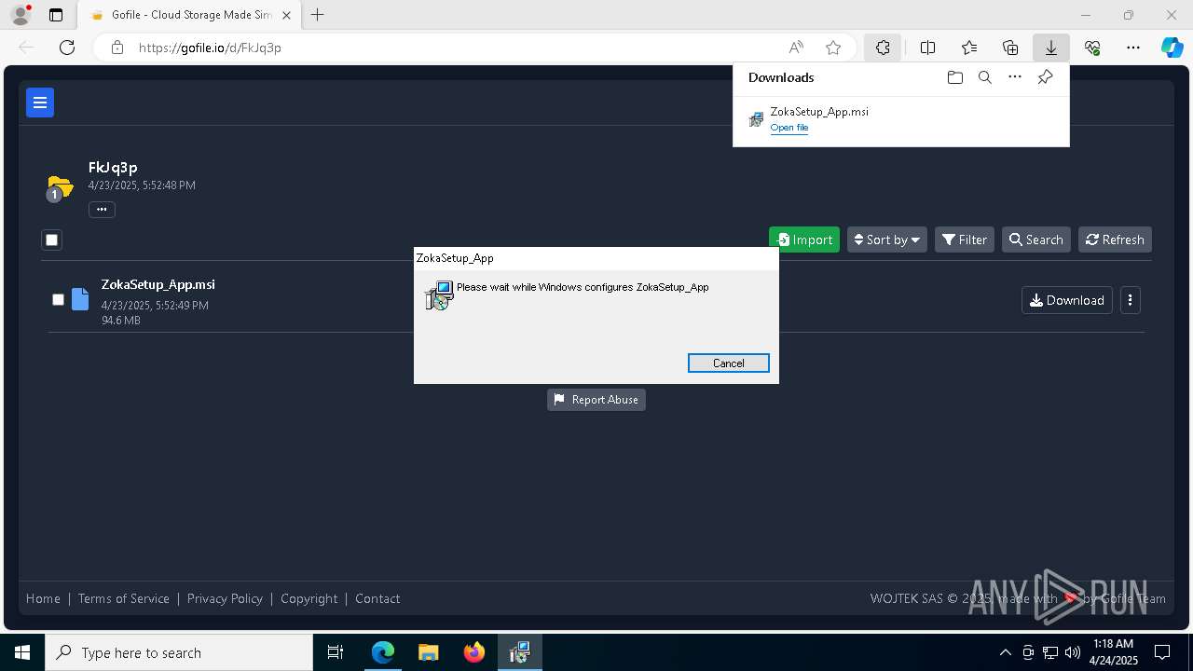Open the Read aloud icon
Image resolution: width=1193 pixels, height=671 pixels.
pyautogui.click(x=796, y=48)
